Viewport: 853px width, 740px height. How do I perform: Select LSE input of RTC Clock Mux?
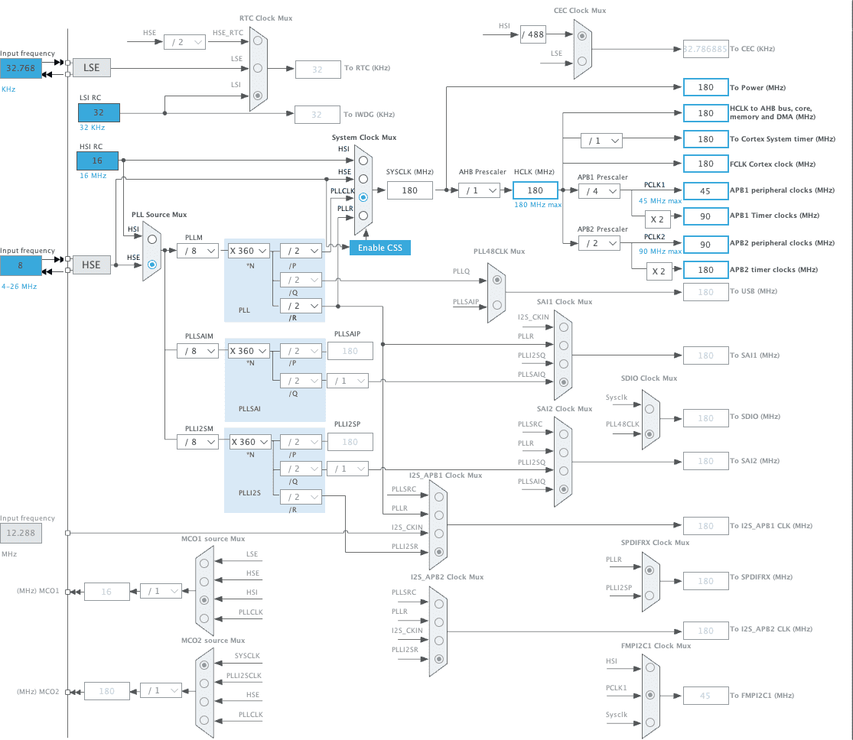click(x=258, y=69)
